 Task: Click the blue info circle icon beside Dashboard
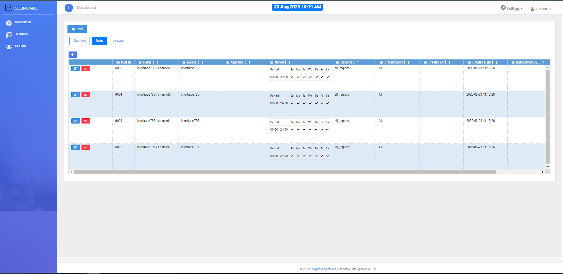tap(69, 8)
